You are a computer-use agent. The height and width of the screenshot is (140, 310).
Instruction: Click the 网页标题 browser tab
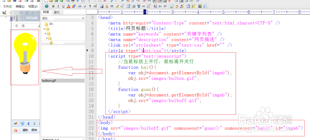pos(31,18)
